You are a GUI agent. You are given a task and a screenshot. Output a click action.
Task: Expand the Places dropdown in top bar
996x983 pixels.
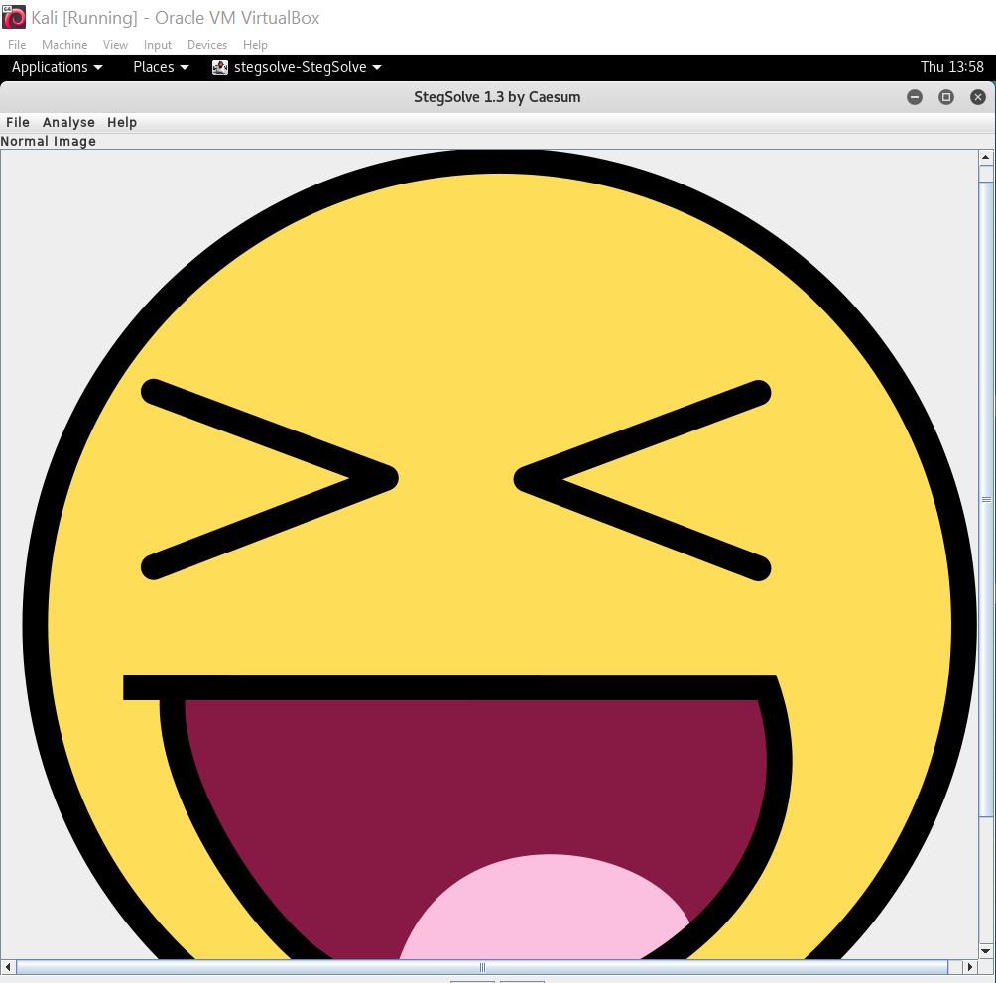[x=161, y=67]
